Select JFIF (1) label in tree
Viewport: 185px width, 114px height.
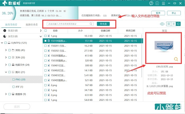click(19, 87)
